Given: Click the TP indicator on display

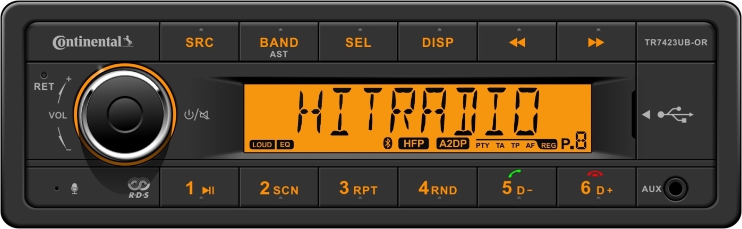Looking at the screenshot, I should click(515, 145).
